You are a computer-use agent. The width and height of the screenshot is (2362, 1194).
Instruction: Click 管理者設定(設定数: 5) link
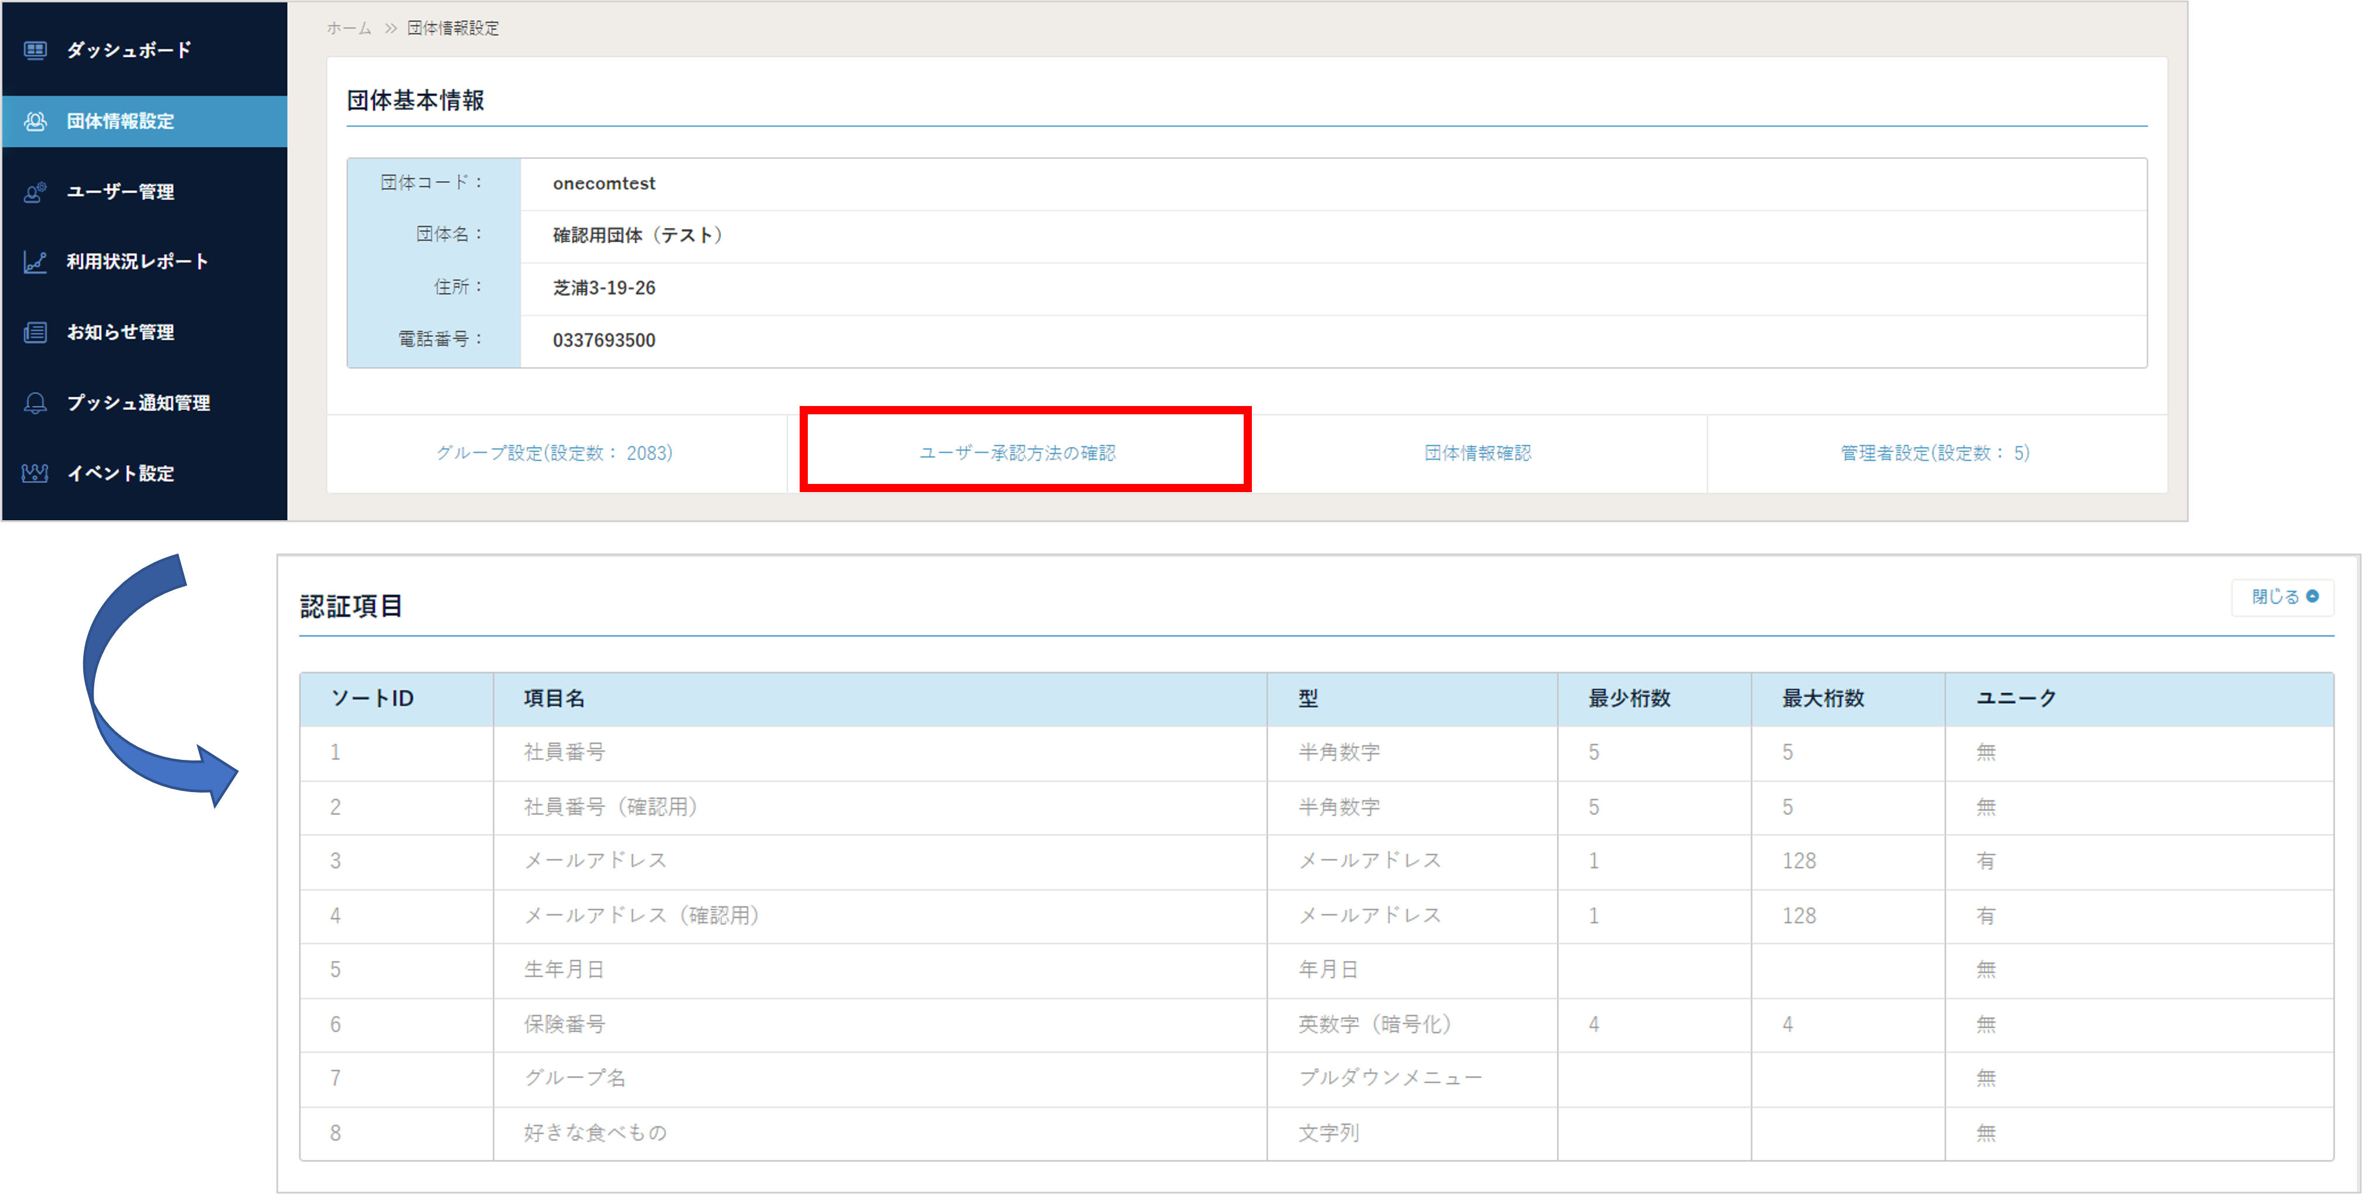[1935, 453]
